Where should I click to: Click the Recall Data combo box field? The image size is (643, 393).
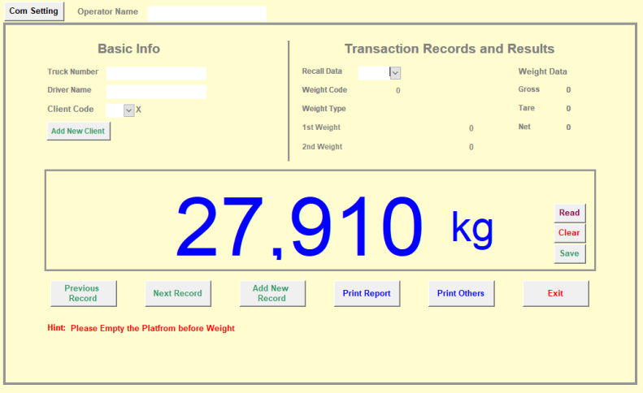tap(374, 73)
